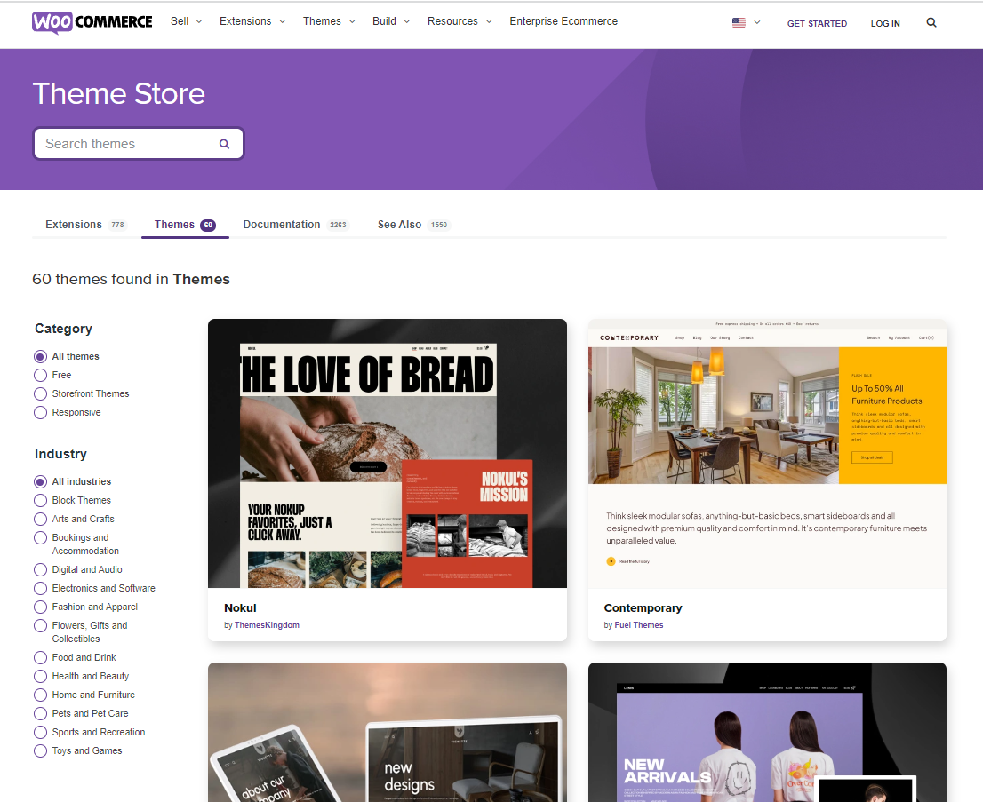Expand the Themes menu chevron

(352, 21)
